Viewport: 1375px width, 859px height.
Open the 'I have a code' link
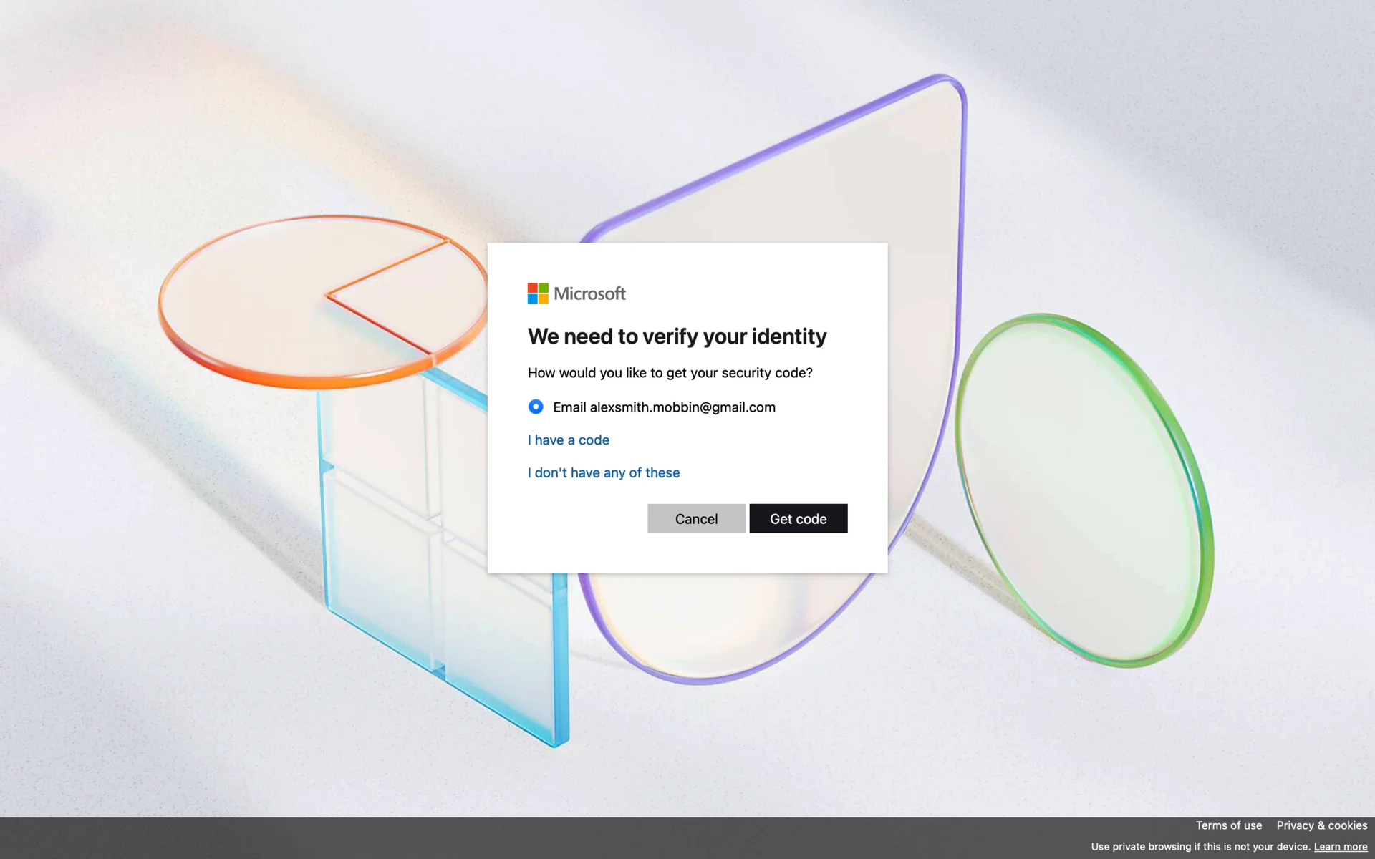(569, 440)
